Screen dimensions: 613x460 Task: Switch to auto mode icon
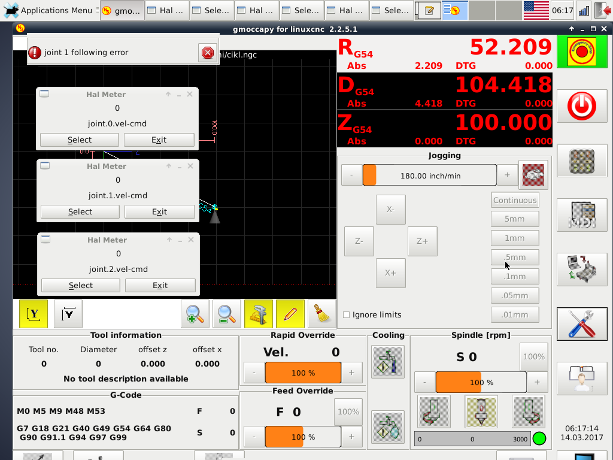pos(582,270)
